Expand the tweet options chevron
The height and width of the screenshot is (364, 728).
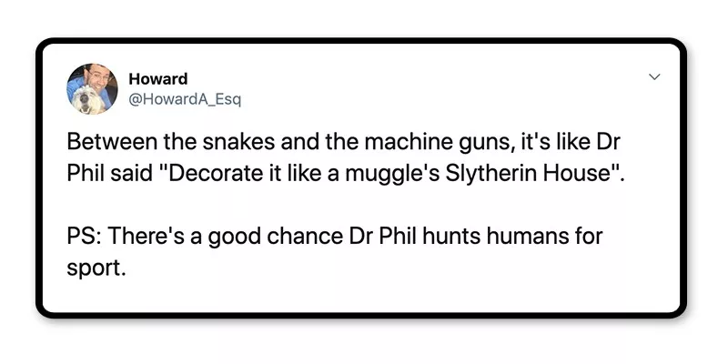pyautogui.click(x=653, y=78)
